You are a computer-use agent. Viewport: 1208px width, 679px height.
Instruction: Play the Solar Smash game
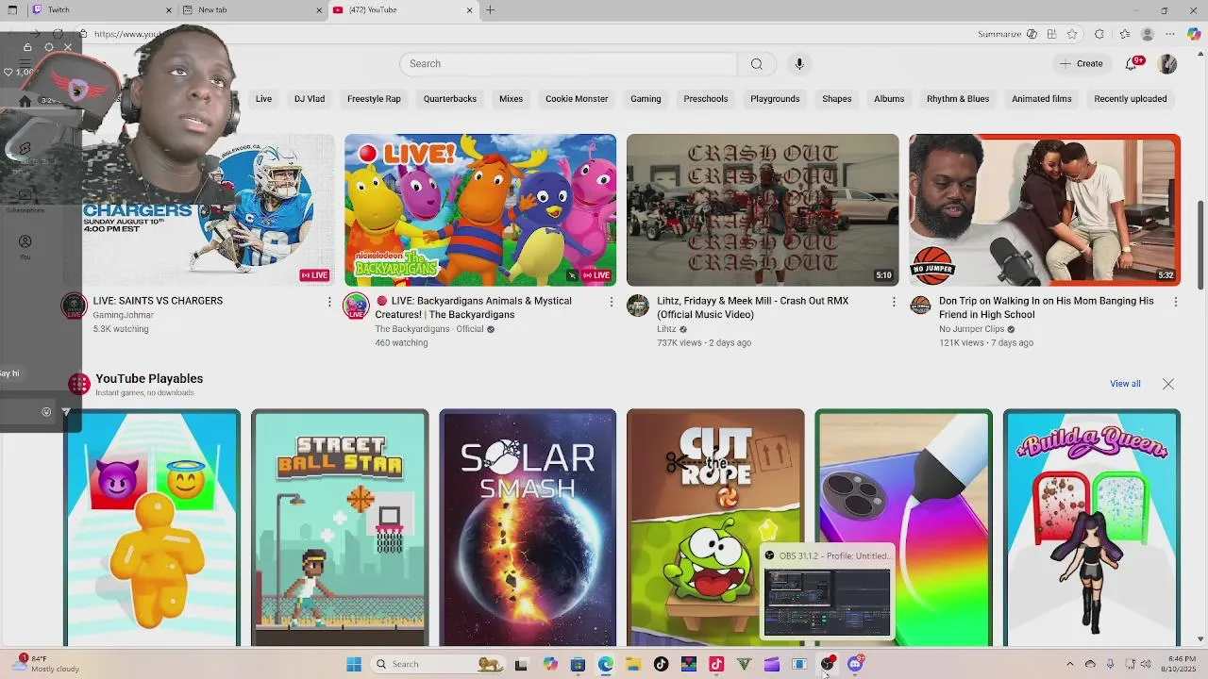coord(528,528)
